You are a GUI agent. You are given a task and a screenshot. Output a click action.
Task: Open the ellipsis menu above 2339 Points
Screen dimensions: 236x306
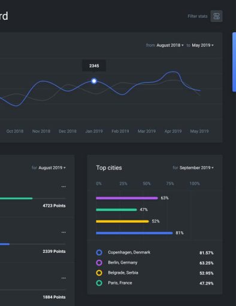[63, 232]
